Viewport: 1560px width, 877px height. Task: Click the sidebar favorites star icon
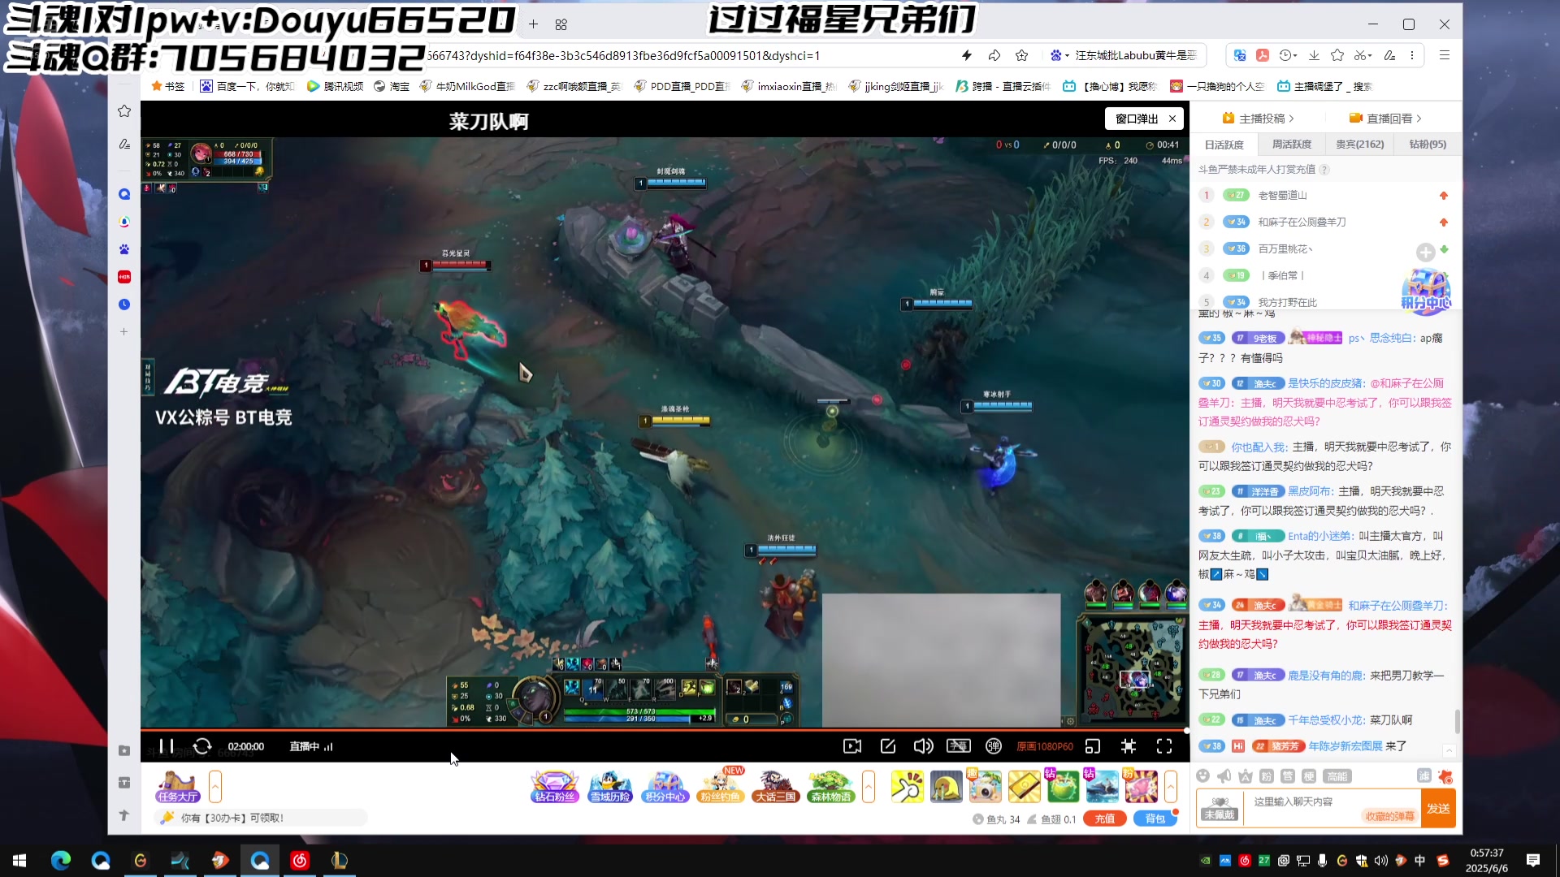click(x=124, y=110)
